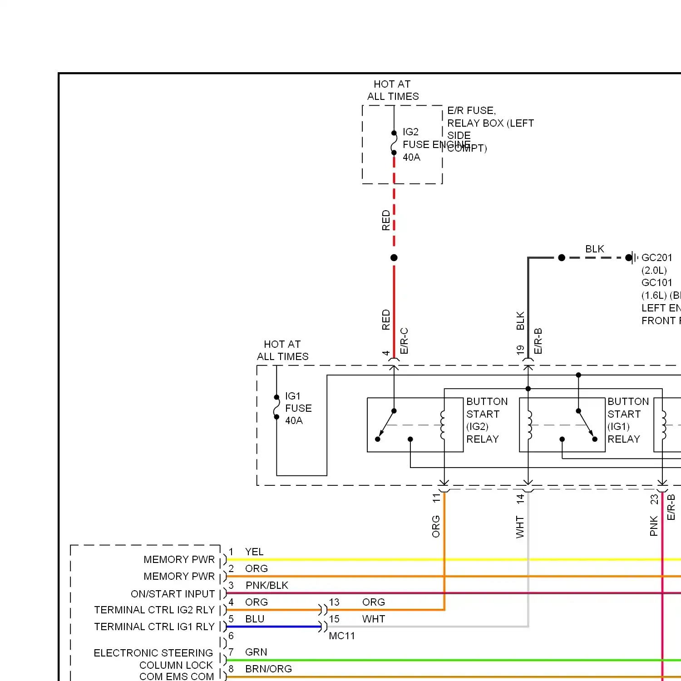
Task: Select the TERMINAL CTRL IG2 RLY label
Action: [154, 610]
